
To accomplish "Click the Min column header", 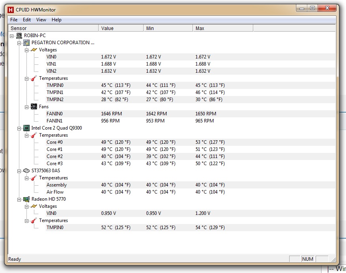I will coord(168,28).
